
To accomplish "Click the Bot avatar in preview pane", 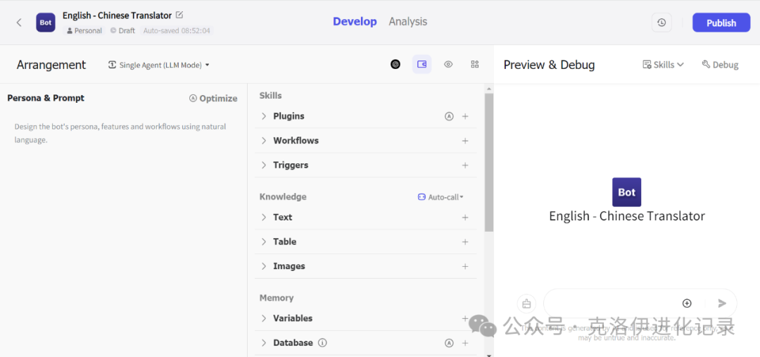I will pyautogui.click(x=627, y=192).
